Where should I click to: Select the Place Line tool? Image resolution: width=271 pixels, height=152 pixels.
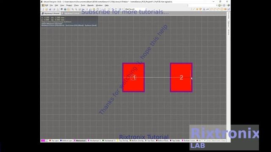(x=194, y=9)
